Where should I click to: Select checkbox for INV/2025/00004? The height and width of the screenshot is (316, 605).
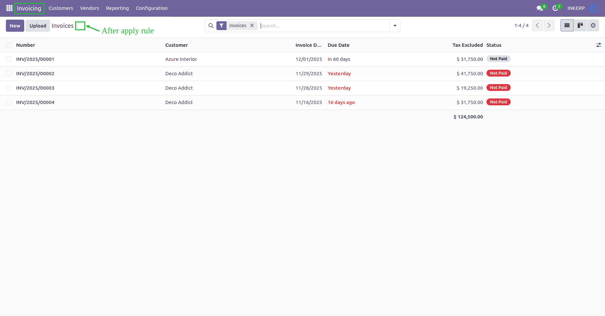9,102
